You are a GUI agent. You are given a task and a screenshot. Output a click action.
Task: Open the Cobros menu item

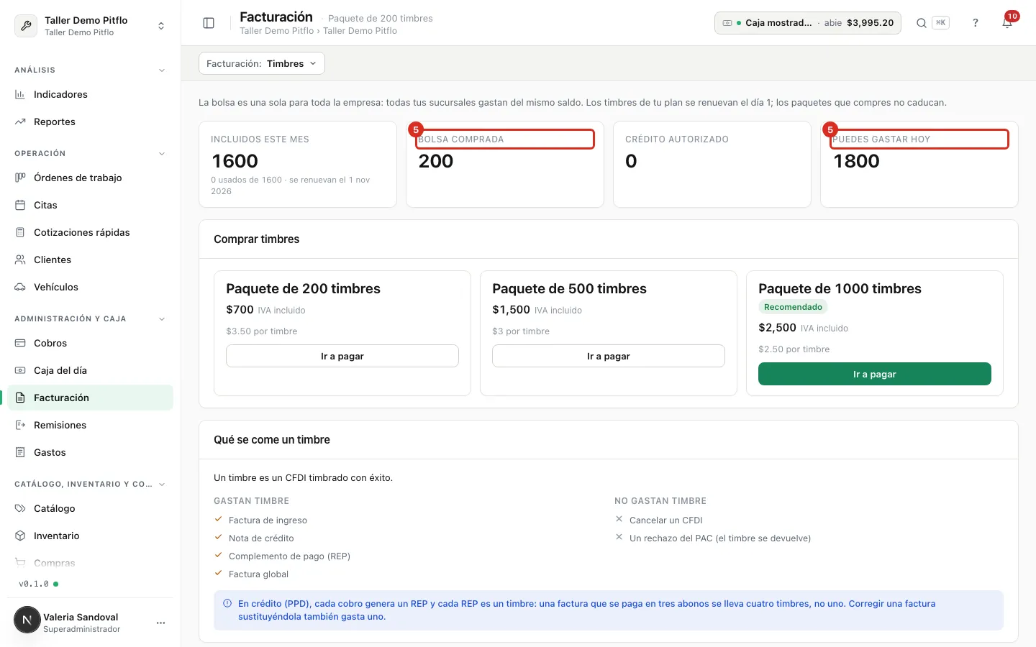(x=91, y=343)
